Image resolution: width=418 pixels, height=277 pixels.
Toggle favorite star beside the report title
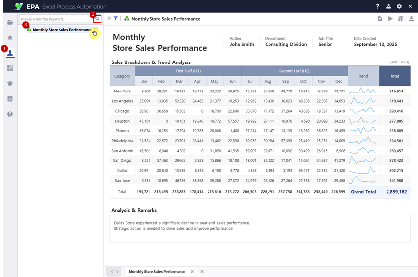click(109, 19)
